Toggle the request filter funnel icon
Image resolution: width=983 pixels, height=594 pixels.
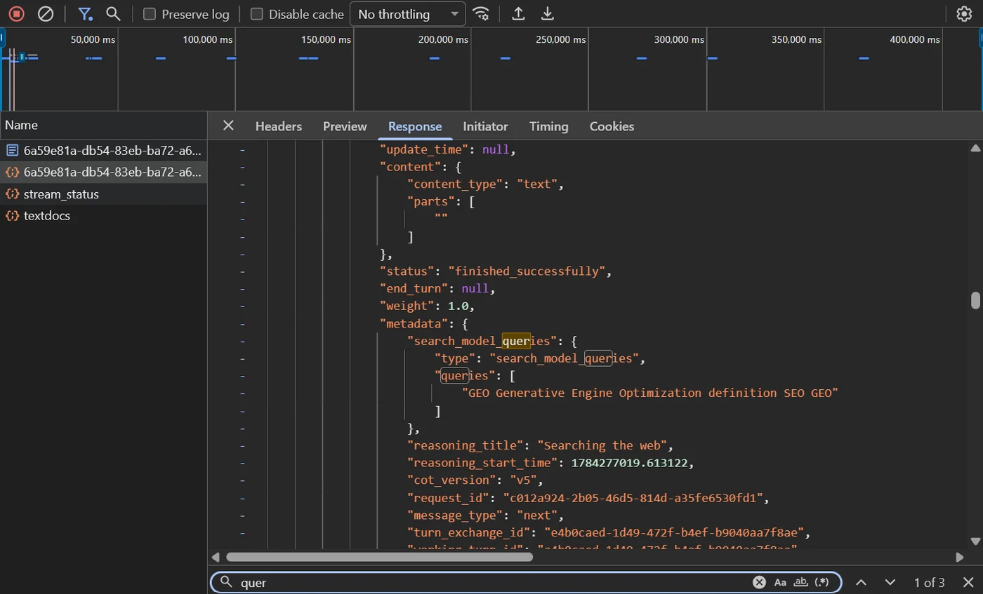[x=85, y=14]
